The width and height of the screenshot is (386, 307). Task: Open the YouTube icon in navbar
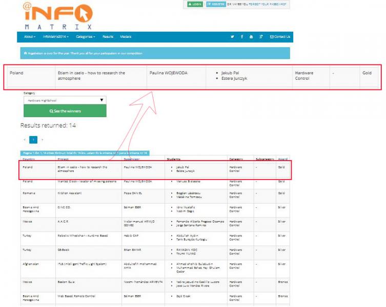point(251,37)
